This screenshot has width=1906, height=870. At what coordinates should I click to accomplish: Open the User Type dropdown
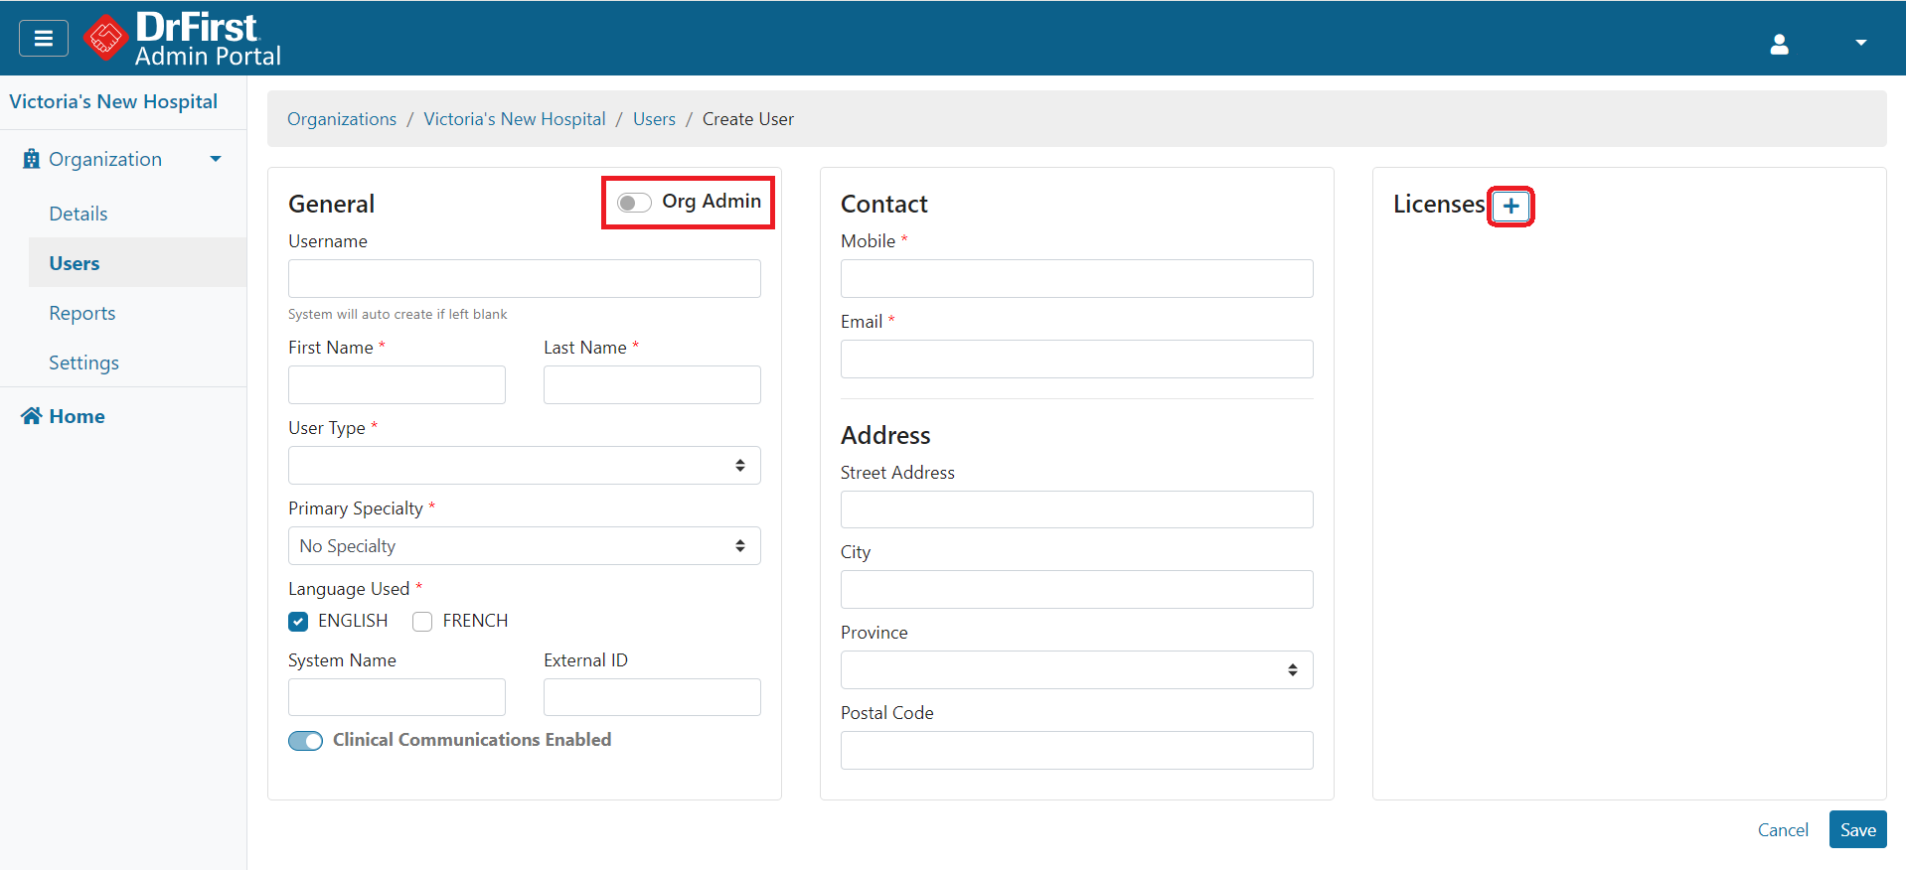click(524, 466)
